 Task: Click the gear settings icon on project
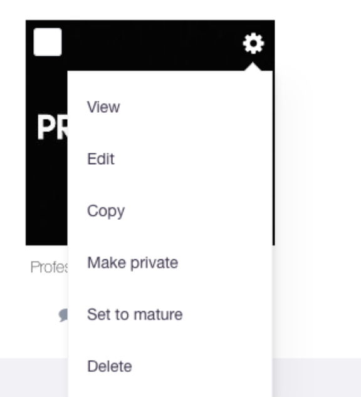(x=253, y=43)
